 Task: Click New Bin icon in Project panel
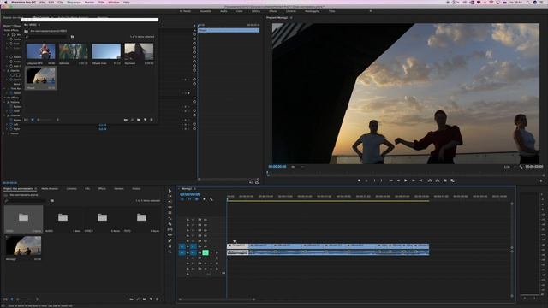(145, 299)
